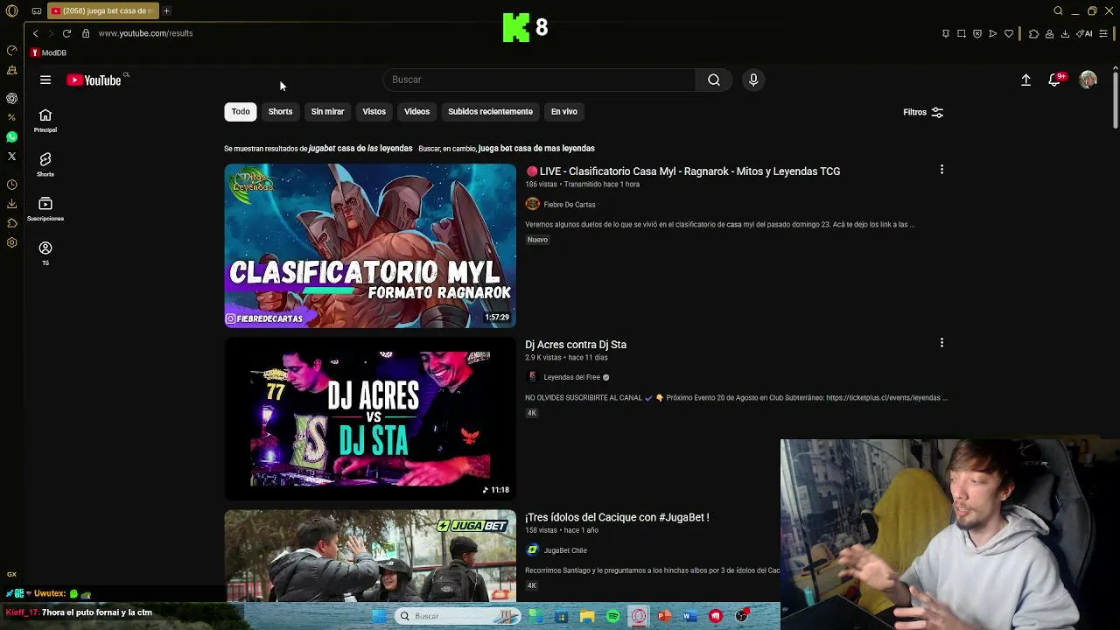The image size is (1120, 630).
Task: Open the YouTube upload/create button
Action: [1026, 80]
